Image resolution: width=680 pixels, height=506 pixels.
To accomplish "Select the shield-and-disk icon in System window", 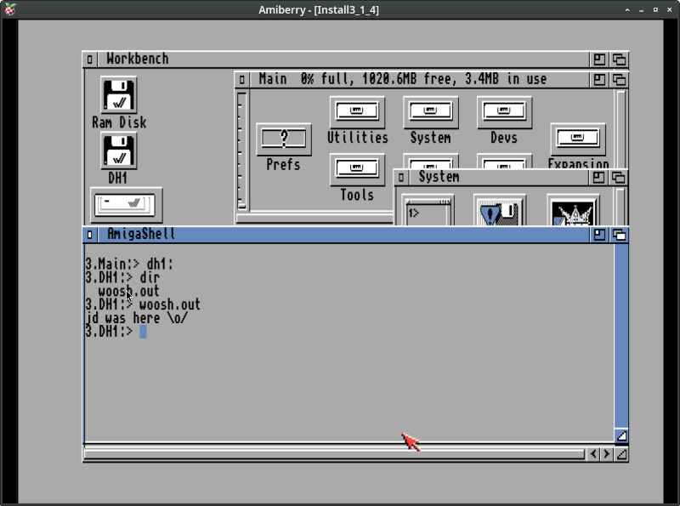I will [500, 211].
